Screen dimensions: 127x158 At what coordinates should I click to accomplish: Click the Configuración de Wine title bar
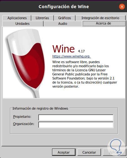point(64,7)
